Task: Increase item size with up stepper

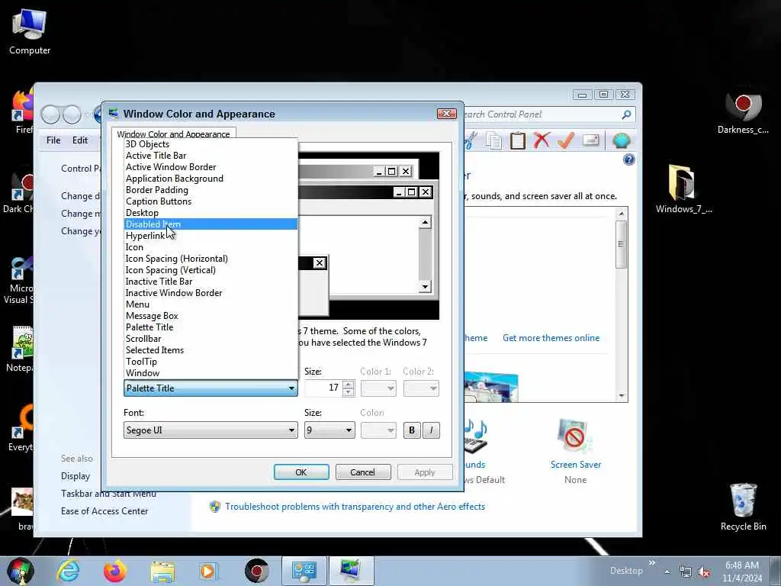Action: pos(348,385)
